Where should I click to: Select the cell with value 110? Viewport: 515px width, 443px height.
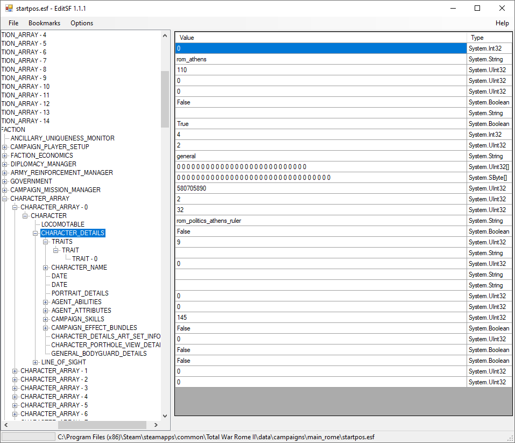point(321,70)
